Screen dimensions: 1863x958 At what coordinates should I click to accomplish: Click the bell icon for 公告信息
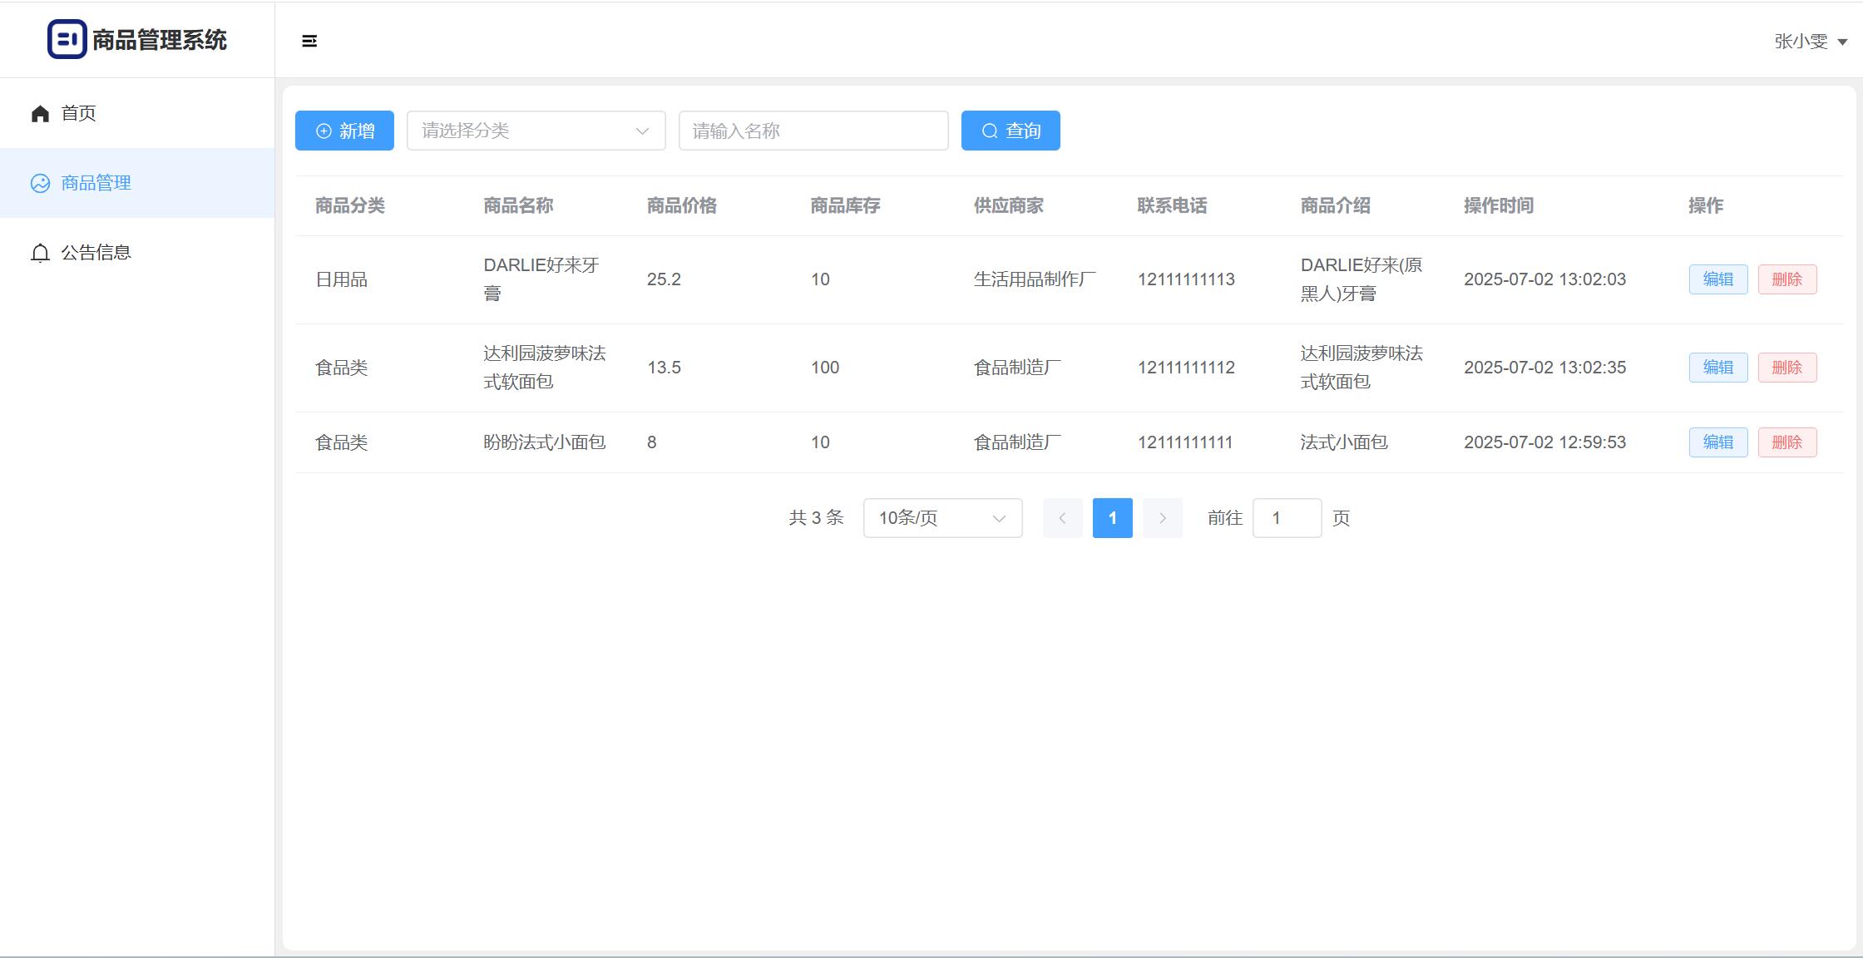pyautogui.click(x=40, y=253)
